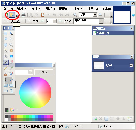Image resolution: width=136 pixels, height=130 pixels.
Task: Close the 工具 tools panel
Action: click(x=13, y=28)
